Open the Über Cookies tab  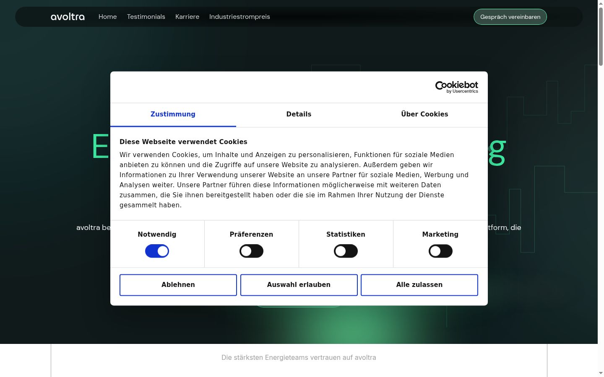(x=424, y=114)
